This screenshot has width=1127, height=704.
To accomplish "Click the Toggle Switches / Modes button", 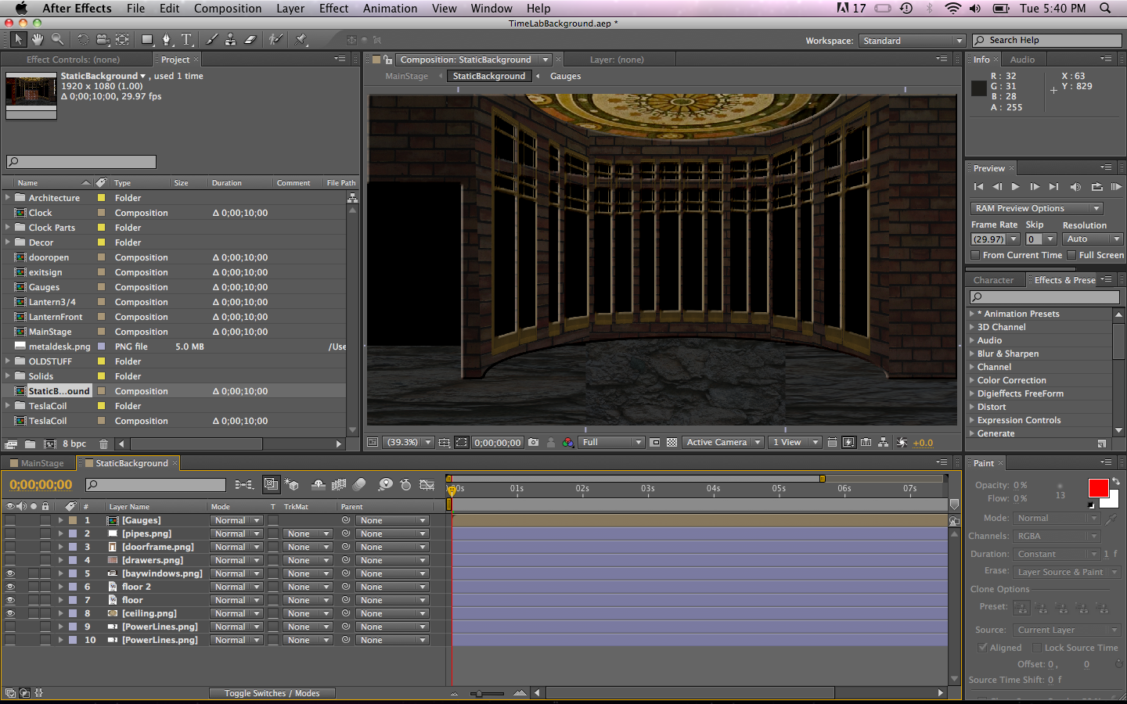I will (272, 692).
